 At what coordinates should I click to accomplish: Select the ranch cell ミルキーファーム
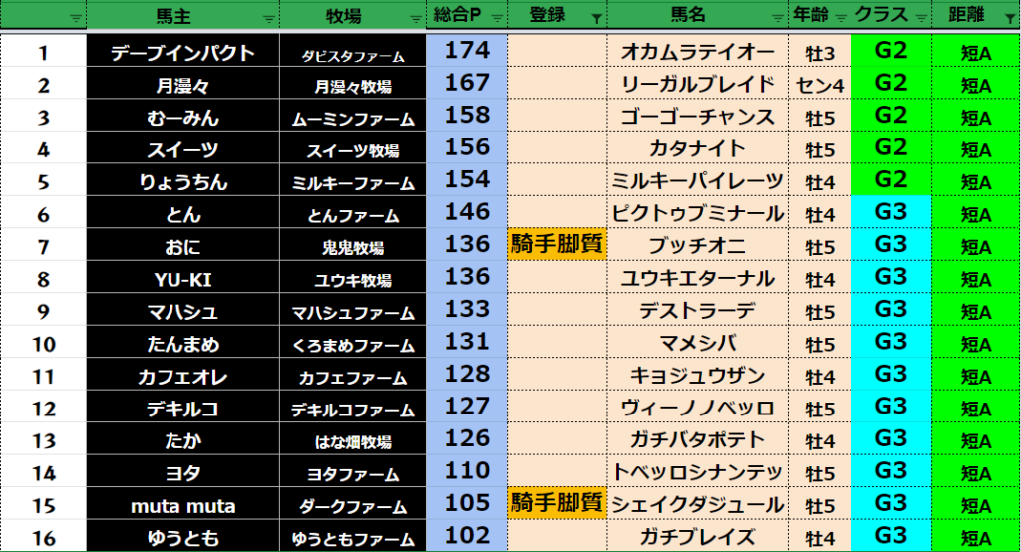(x=358, y=182)
